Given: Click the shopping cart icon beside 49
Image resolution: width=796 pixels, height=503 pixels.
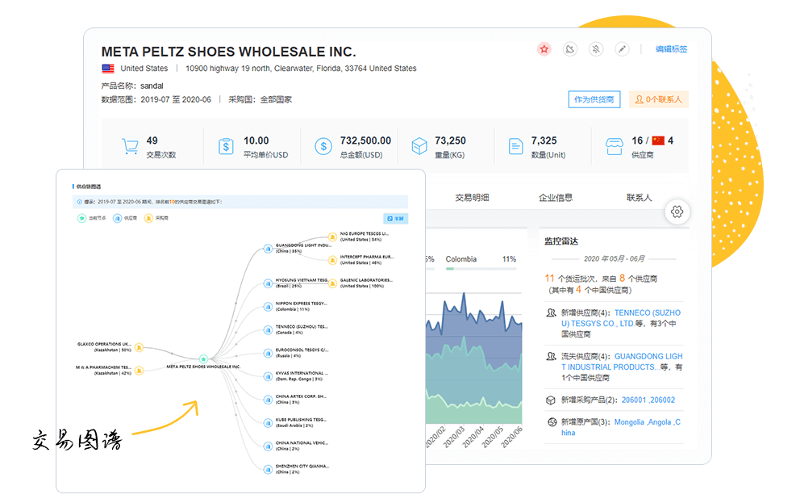Looking at the screenshot, I should point(130,146).
